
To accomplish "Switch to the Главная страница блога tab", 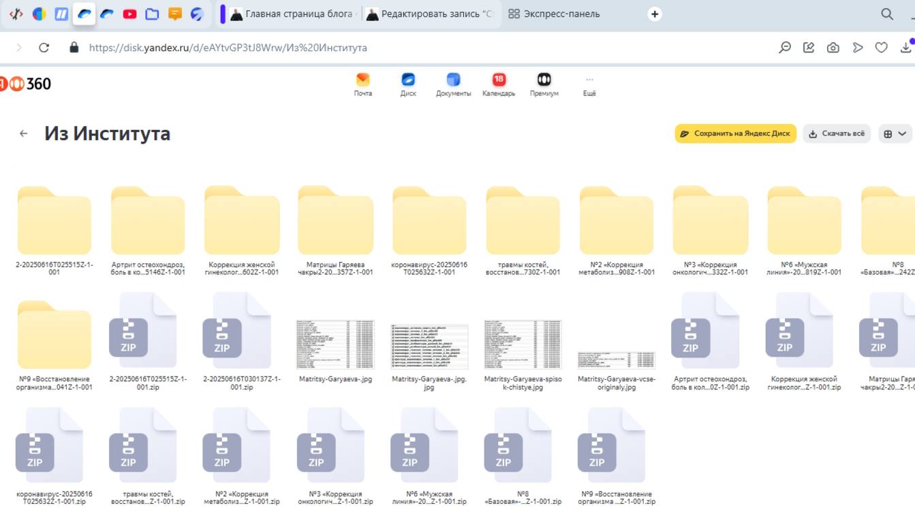I will click(x=292, y=14).
